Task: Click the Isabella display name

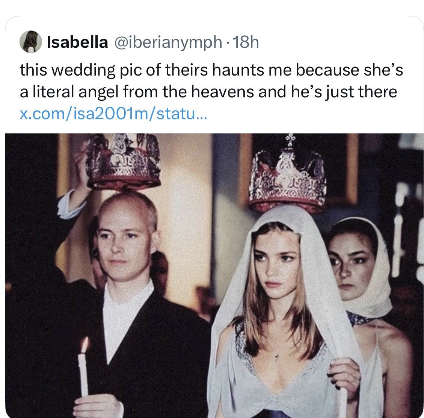Action: pyautogui.click(x=76, y=42)
